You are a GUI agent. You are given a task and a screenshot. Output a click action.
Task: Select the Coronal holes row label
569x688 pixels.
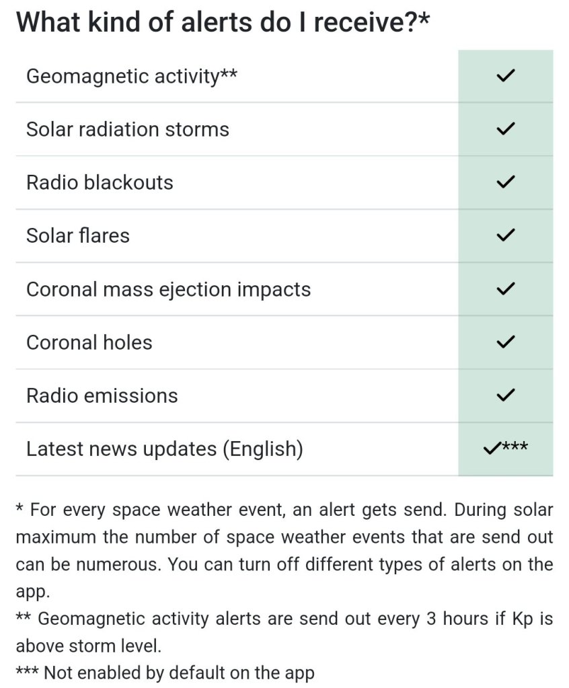point(89,342)
